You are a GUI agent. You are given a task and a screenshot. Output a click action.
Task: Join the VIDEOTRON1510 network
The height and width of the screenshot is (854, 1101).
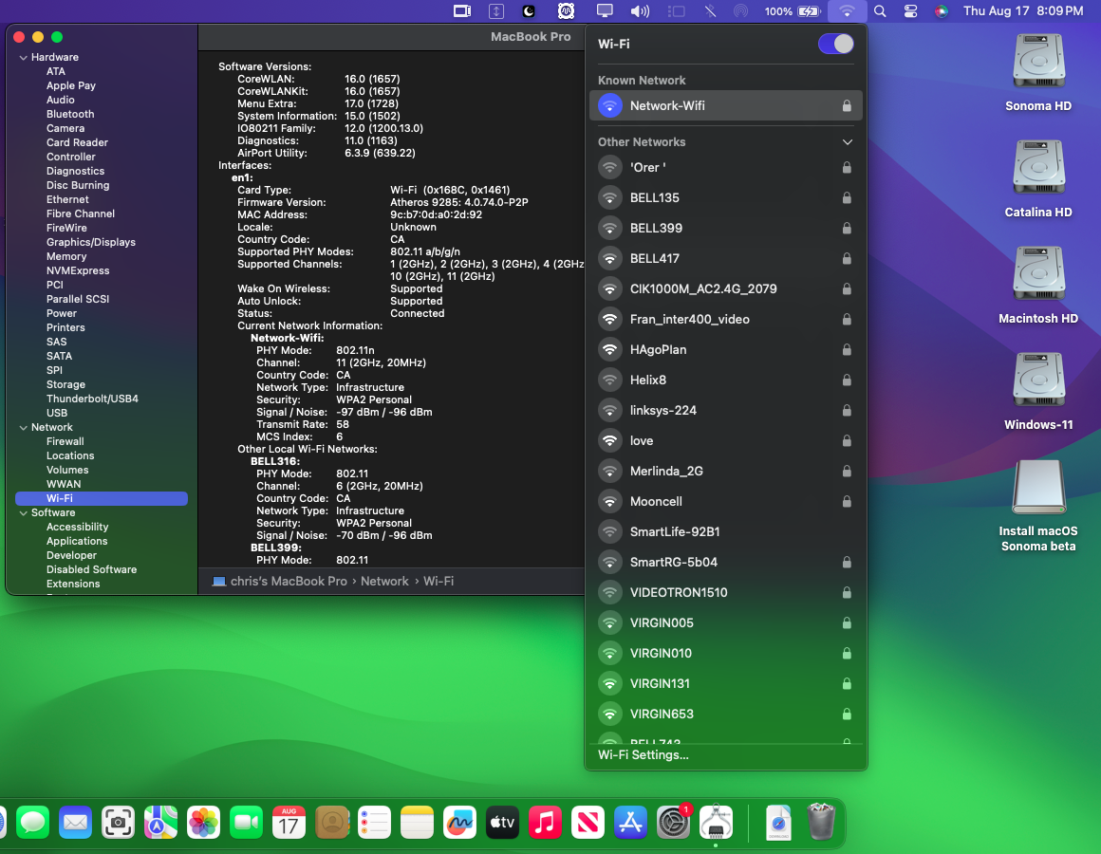725,592
